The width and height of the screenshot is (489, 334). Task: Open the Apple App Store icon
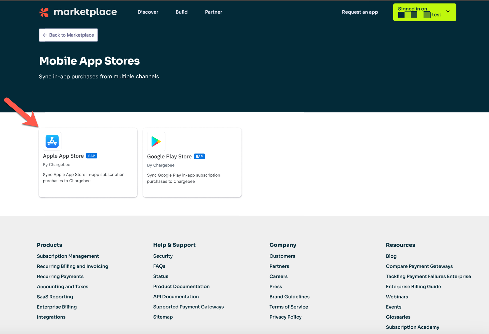[x=52, y=141]
